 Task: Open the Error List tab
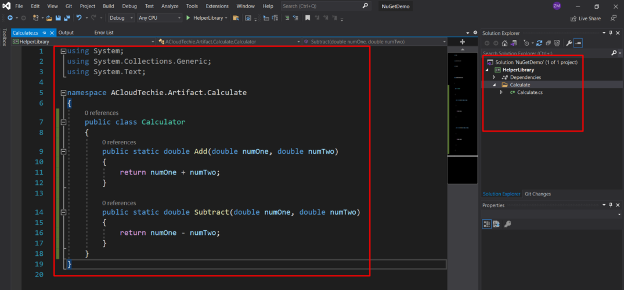[x=104, y=32]
